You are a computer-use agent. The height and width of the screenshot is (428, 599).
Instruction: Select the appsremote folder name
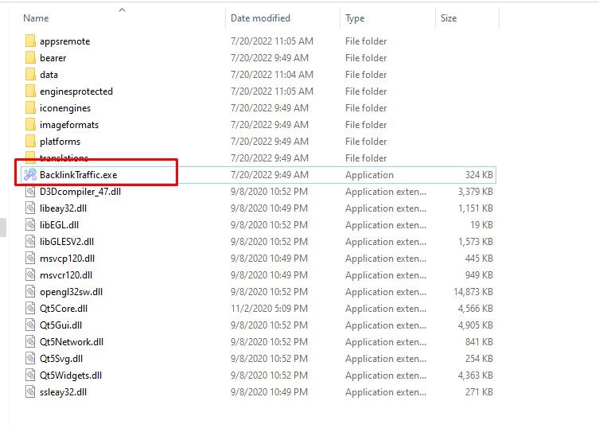point(65,41)
